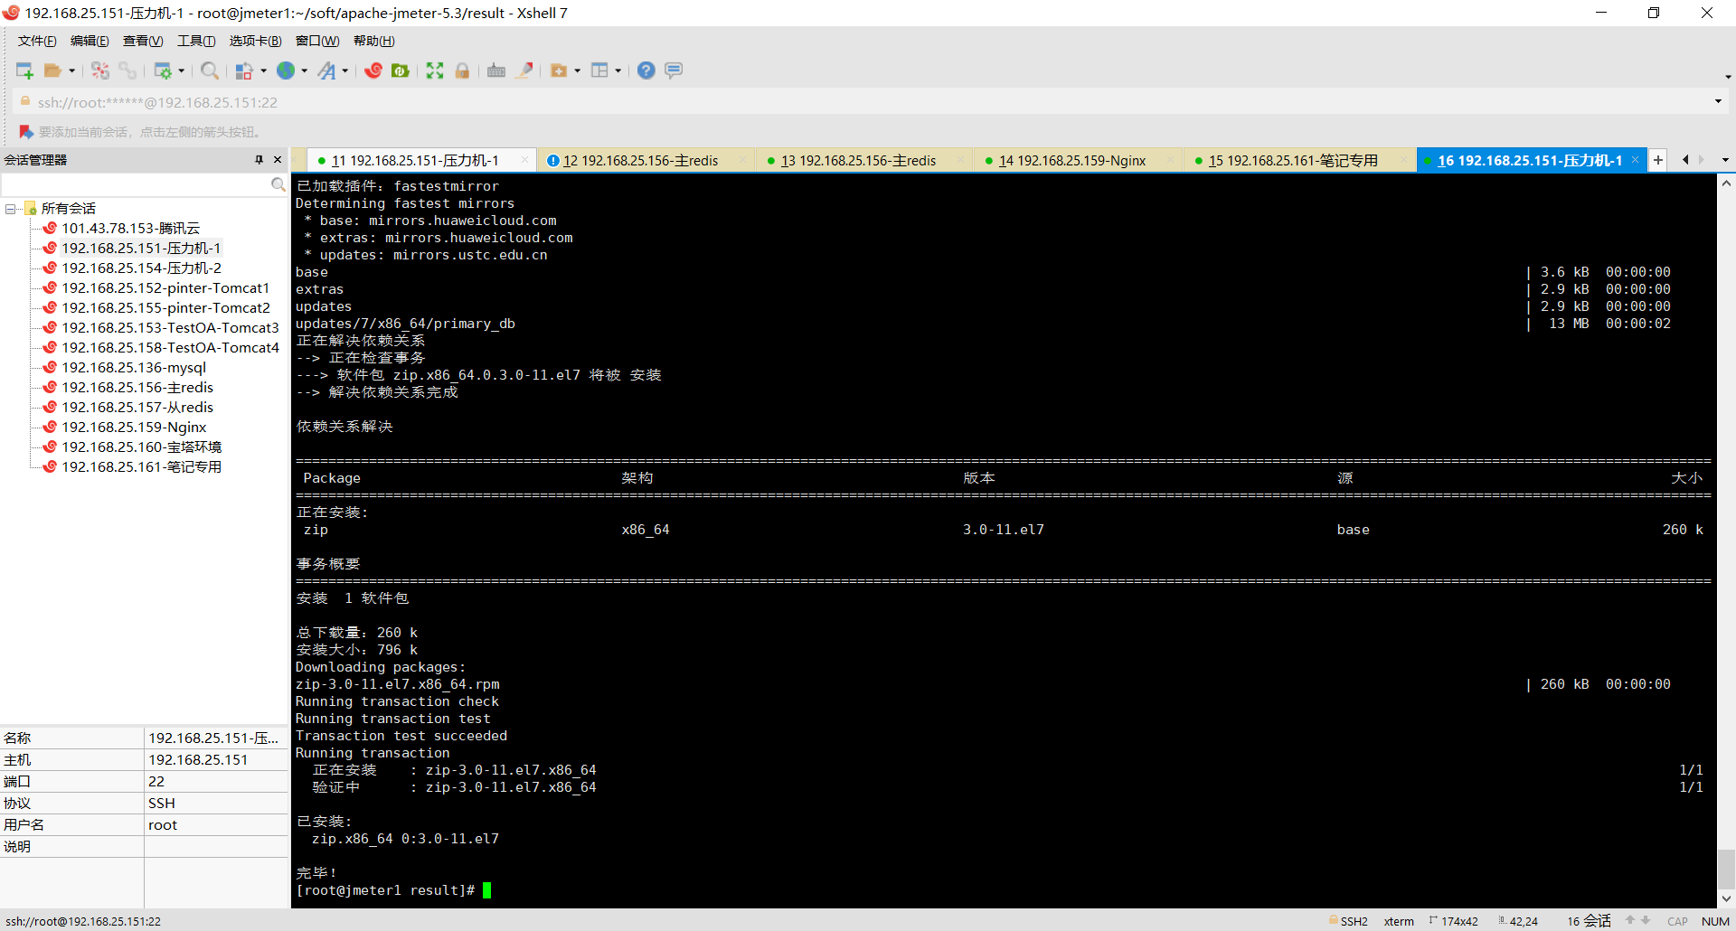
Task: Open dropdown next to color scheme icon
Action: [264, 71]
